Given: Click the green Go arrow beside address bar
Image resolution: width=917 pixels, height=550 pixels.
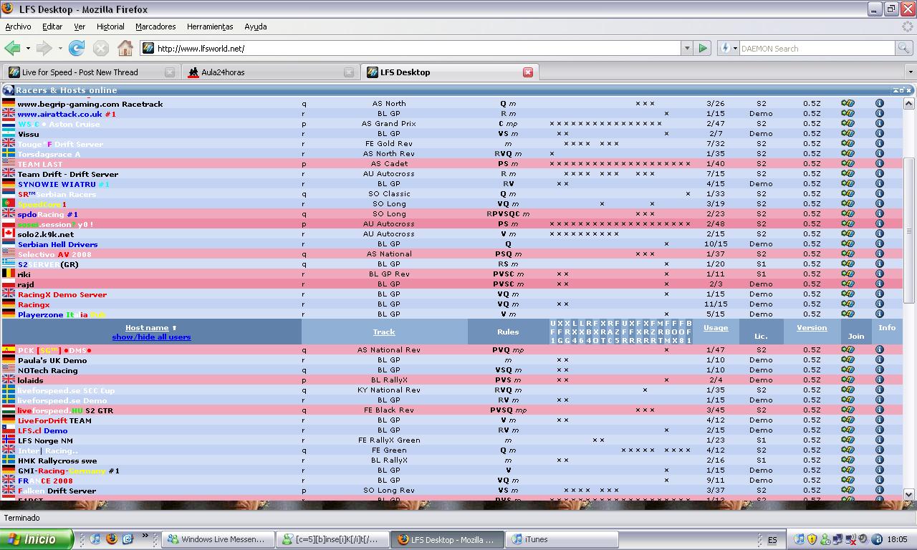Looking at the screenshot, I should click(x=703, y=48).
